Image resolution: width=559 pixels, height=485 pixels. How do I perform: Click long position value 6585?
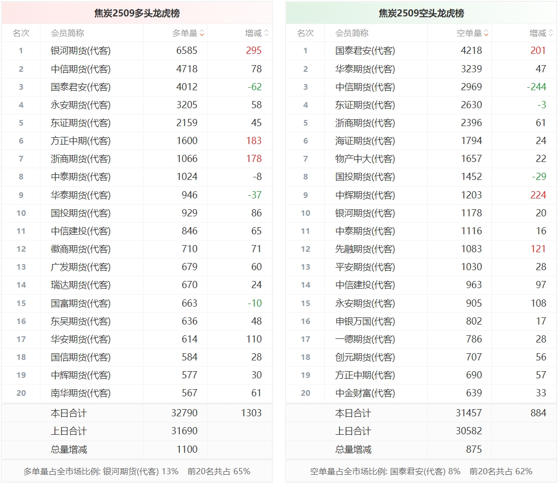pyautogui.click(x=187, y=51)
